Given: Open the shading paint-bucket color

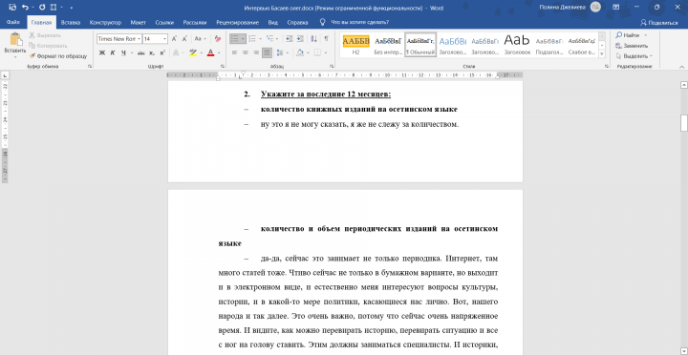Looking at the screenshot, I should [300, 52].
